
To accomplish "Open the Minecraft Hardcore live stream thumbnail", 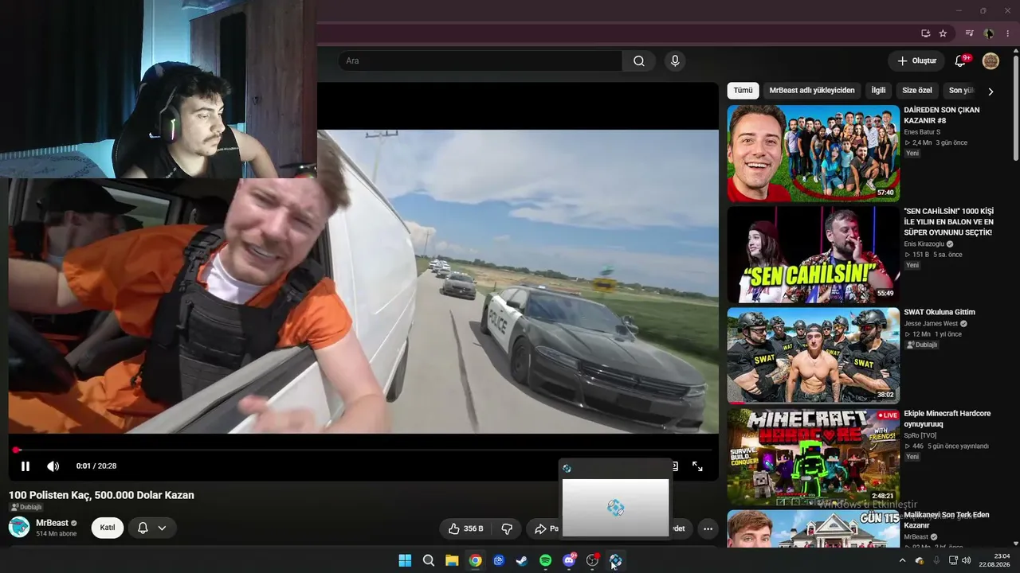I will [813, 457].
